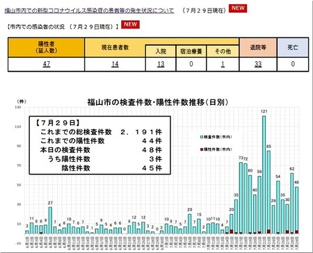Select the うち陽性件数 3件 line
313x253 pixels.
tap(105, 159)
